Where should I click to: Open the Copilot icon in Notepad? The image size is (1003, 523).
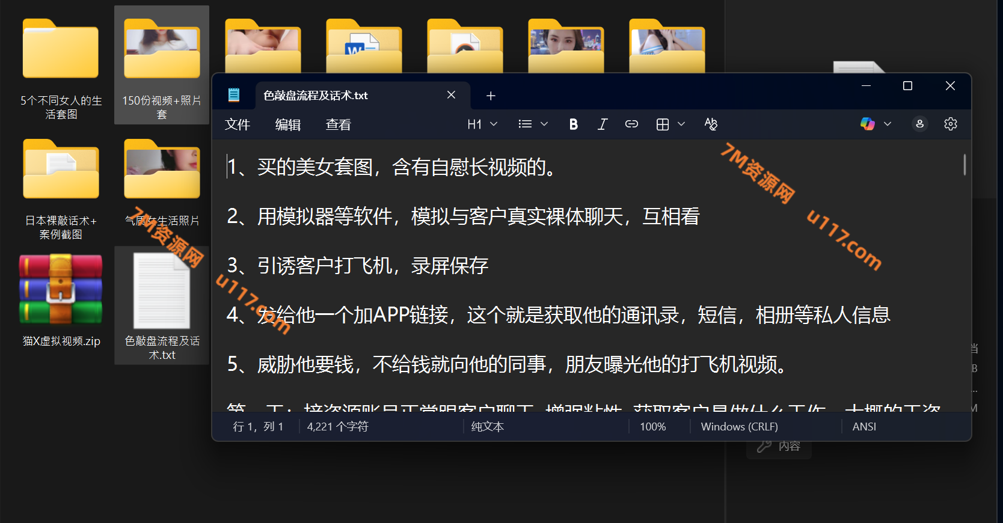[867, 124]
